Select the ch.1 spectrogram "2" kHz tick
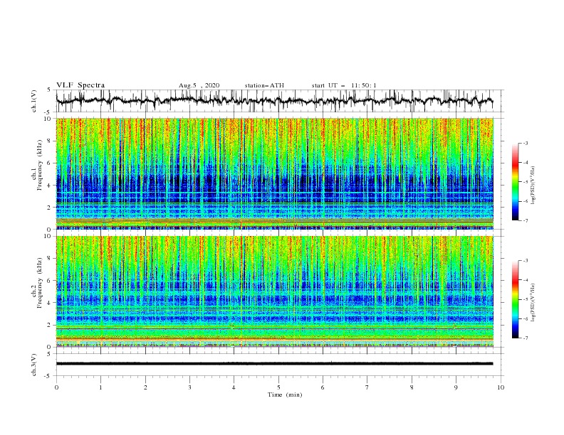Viewport: 564px width, 435px height. 50,208
